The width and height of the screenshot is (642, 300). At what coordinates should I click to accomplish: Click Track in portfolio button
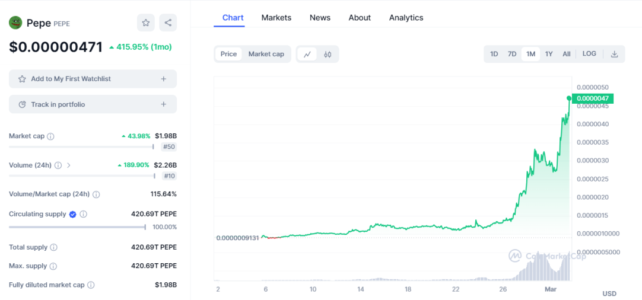(x=93, y=104)
